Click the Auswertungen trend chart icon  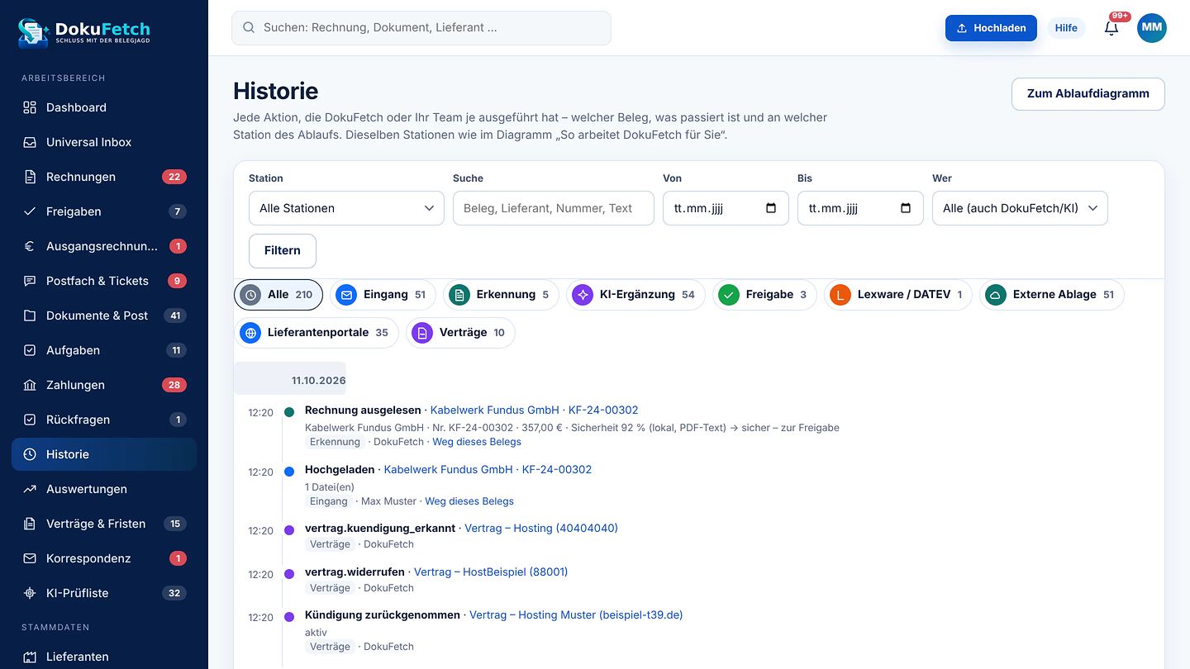coord(30,489)
